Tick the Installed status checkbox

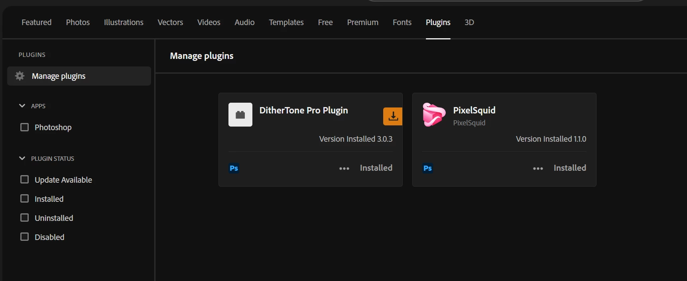25,199
